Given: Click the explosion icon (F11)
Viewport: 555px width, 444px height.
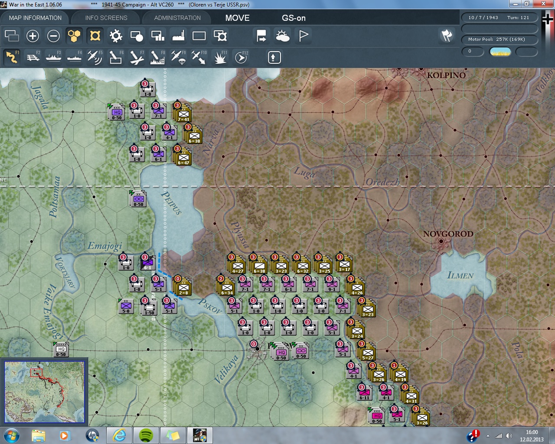Looking at the screenshot, I should 220,57.
